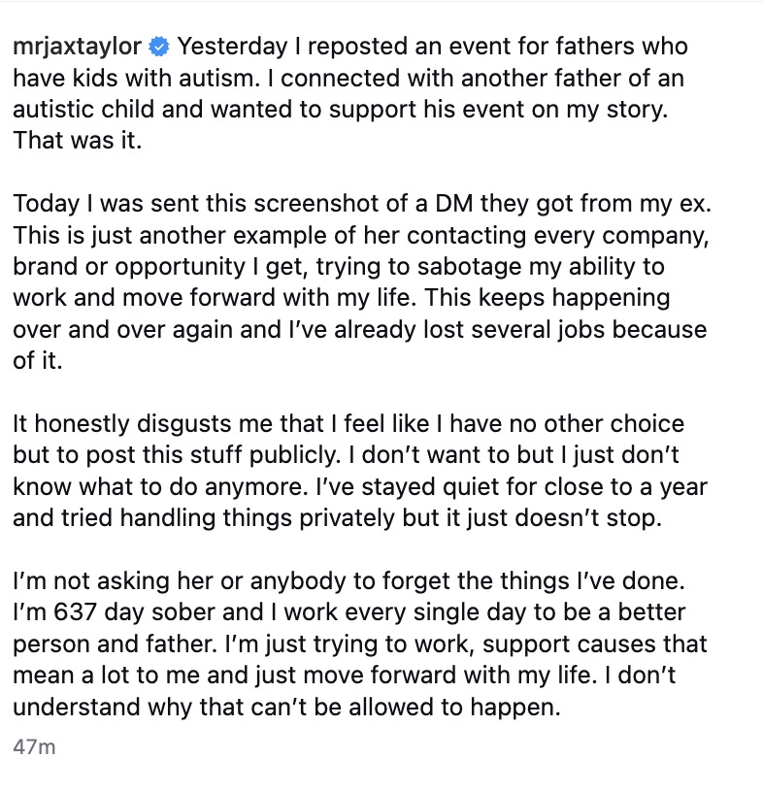Click the word 'privately' in the caption
The width and height of the screenshot is (763, 792).
[347, 518]
